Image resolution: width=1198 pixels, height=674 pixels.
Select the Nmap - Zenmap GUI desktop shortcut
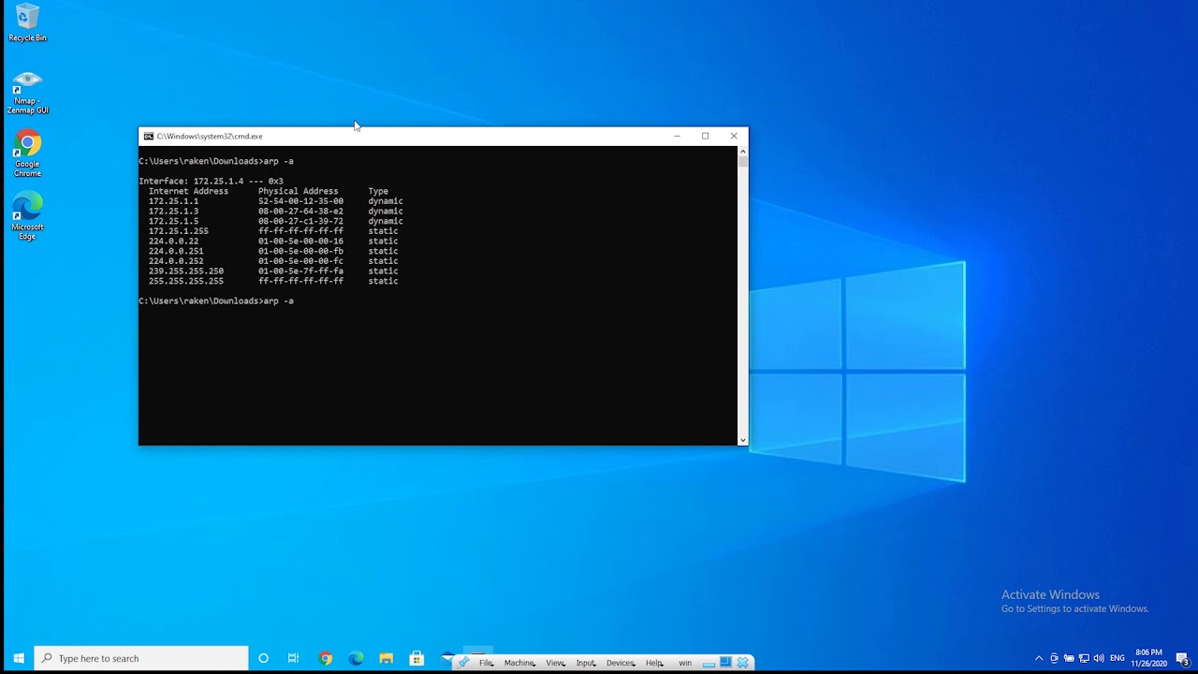pyautogui.click(x=27, y=92)
